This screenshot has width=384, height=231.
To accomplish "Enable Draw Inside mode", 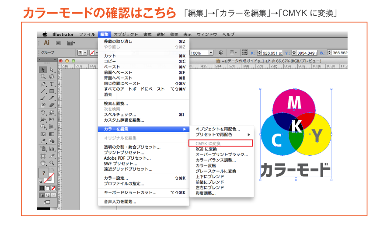I will tap(53, 195).
